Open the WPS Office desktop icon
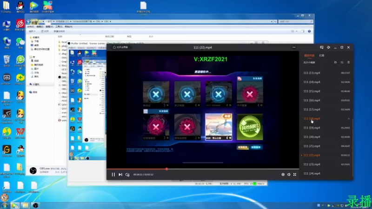The height and width of the screenshot is (209, 372). (20, 133)
